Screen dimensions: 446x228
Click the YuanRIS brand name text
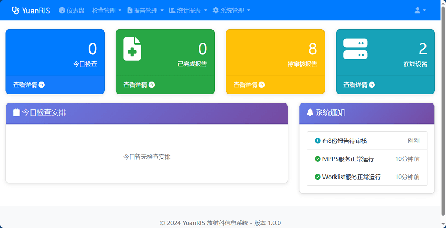[36, 11]
